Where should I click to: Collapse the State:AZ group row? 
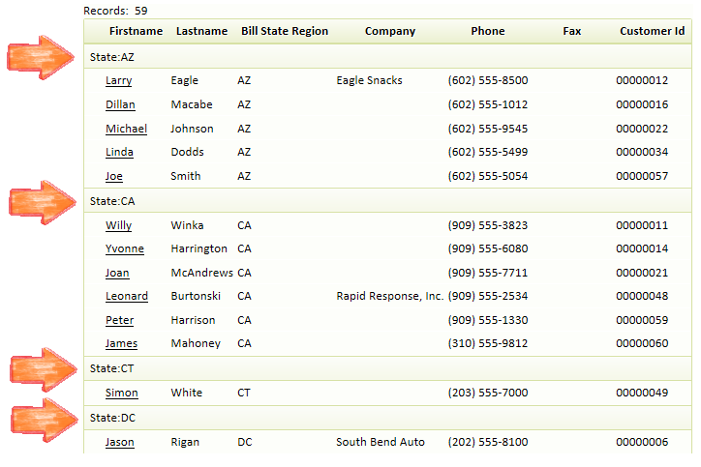click(x=387, y=57)
